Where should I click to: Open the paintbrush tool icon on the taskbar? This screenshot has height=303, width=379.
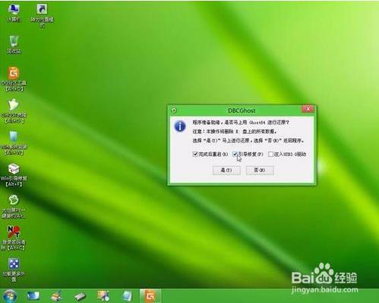56,296
